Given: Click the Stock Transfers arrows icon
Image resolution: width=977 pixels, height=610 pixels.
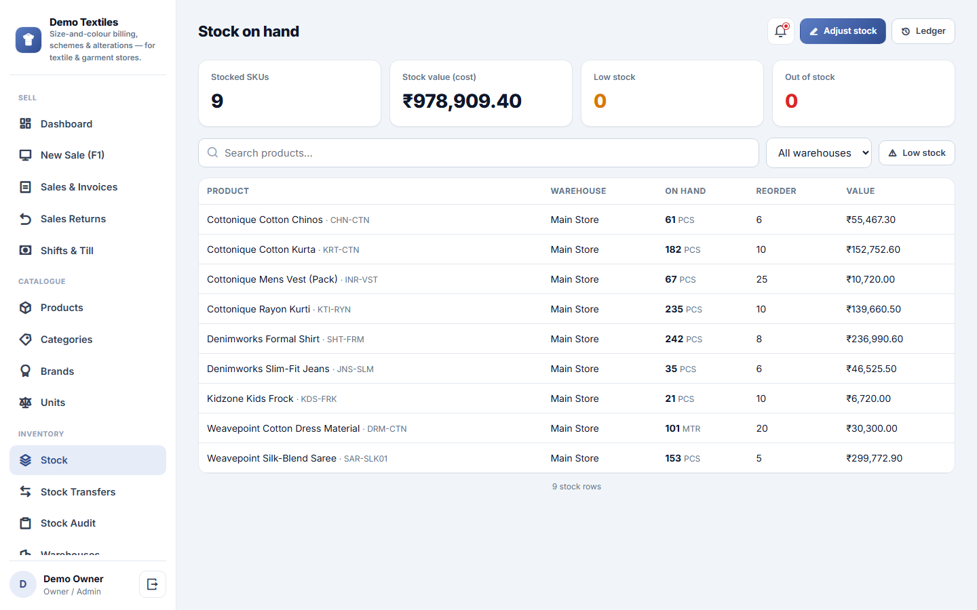Looking at the screenshot, I should (x=26, y=491).
